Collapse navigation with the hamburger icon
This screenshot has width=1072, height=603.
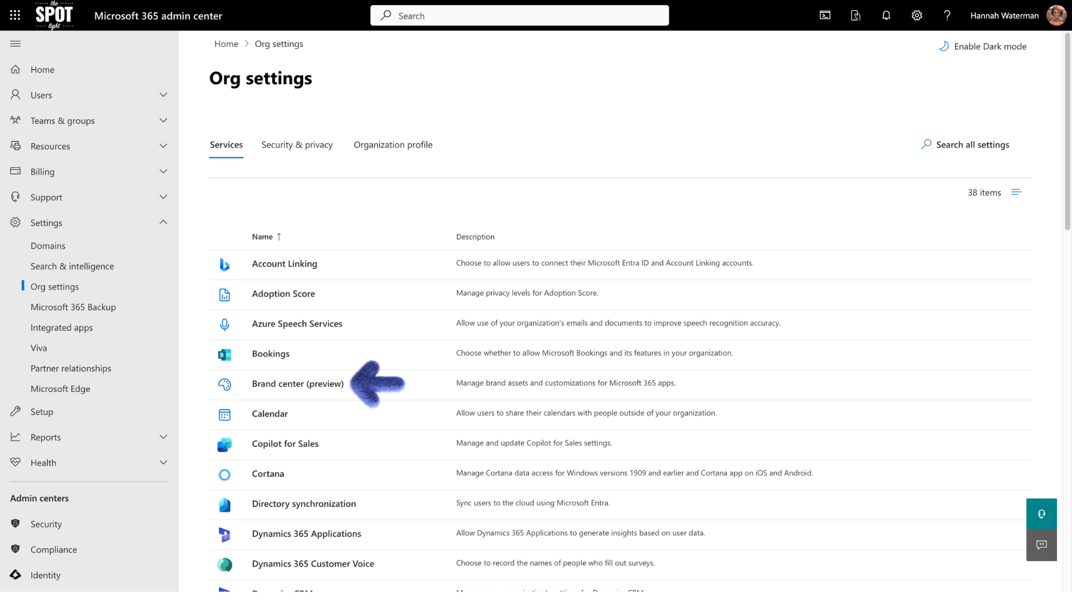click(15, 43)
